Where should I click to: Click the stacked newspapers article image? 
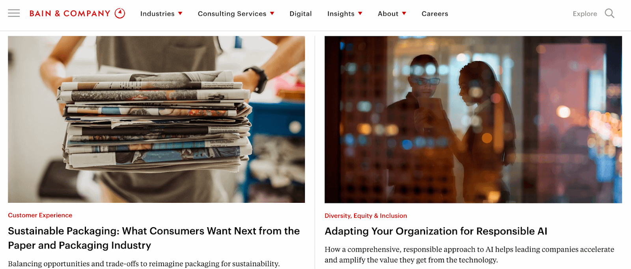pos(156,119)
